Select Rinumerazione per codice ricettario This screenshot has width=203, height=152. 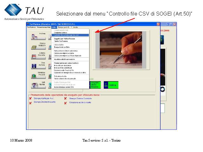(70, 63)
